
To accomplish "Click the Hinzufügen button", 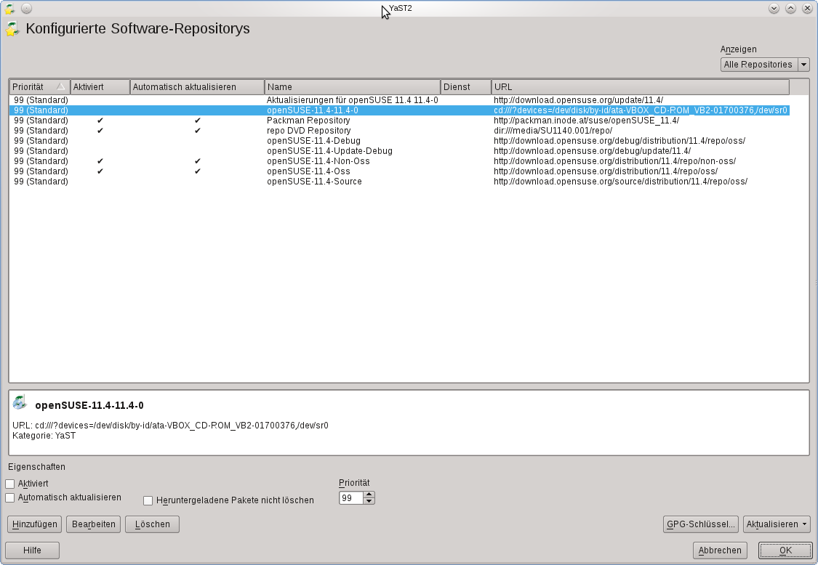I will tap(34, 524).
